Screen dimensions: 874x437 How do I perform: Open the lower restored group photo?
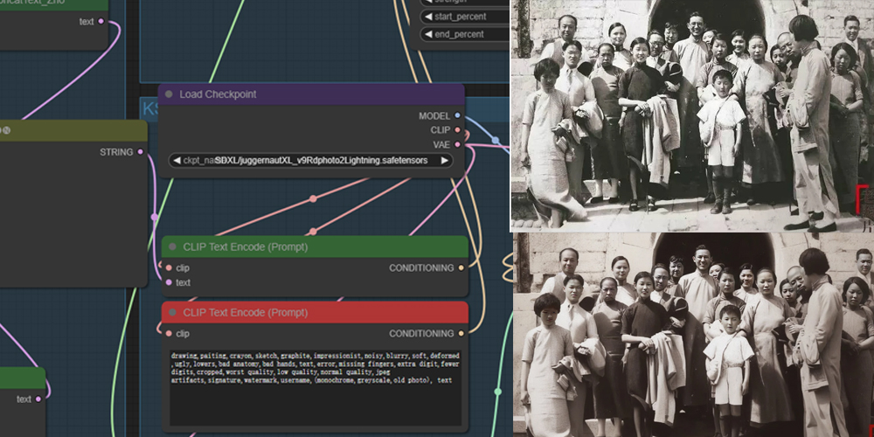(x=693, y=335)
